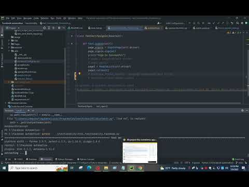Click test_signin breadcrumb below editor
The height and width of the screenshot is (187, 249).
102,106
